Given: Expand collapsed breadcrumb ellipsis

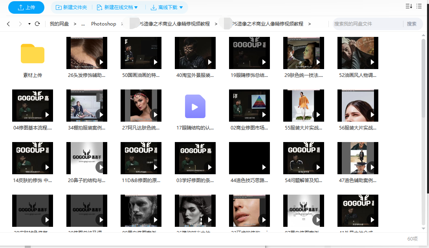Looking at the screenshot, I should (83, 24).
